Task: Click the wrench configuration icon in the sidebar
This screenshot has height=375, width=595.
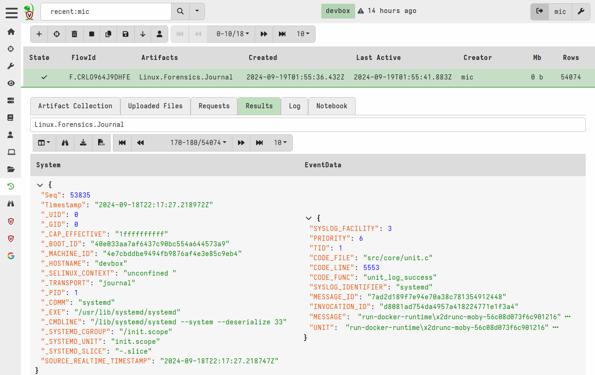Action: 11,66
